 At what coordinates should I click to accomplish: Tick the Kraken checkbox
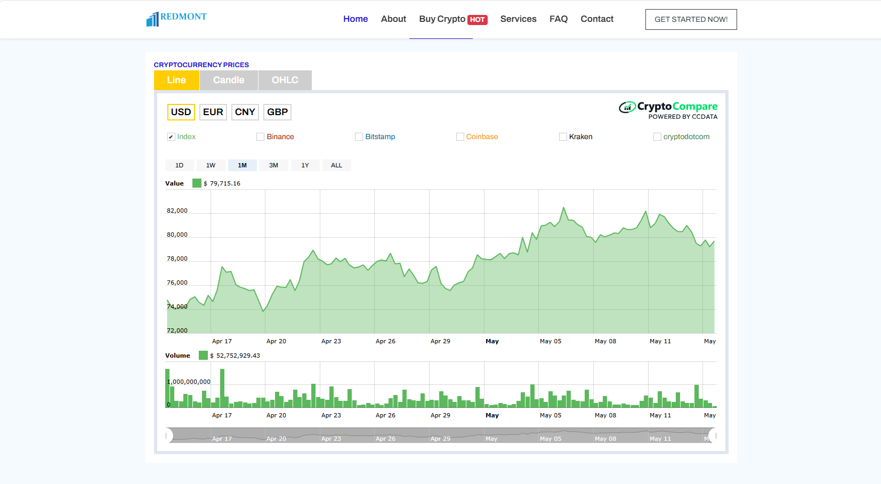tap(563, 137)
